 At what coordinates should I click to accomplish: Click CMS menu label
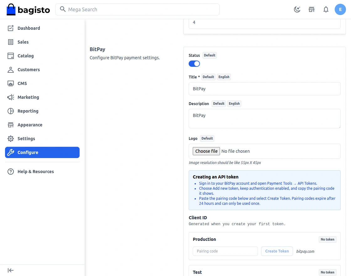tap(22, 83)
